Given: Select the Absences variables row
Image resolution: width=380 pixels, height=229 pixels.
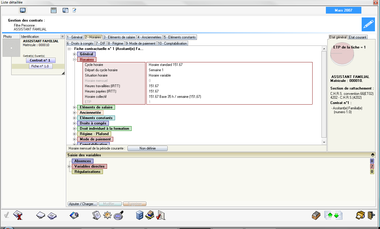Looking at the screenshot, I should (83, 161).
